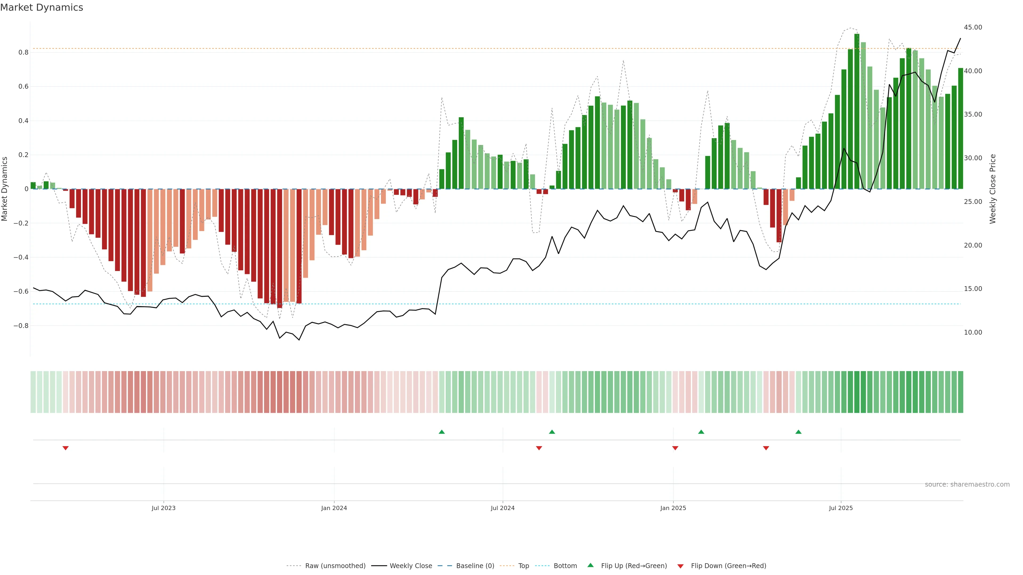The image size is (1023, 575).
Task: Click the Bottom legend label
Action: click(565, 566)
